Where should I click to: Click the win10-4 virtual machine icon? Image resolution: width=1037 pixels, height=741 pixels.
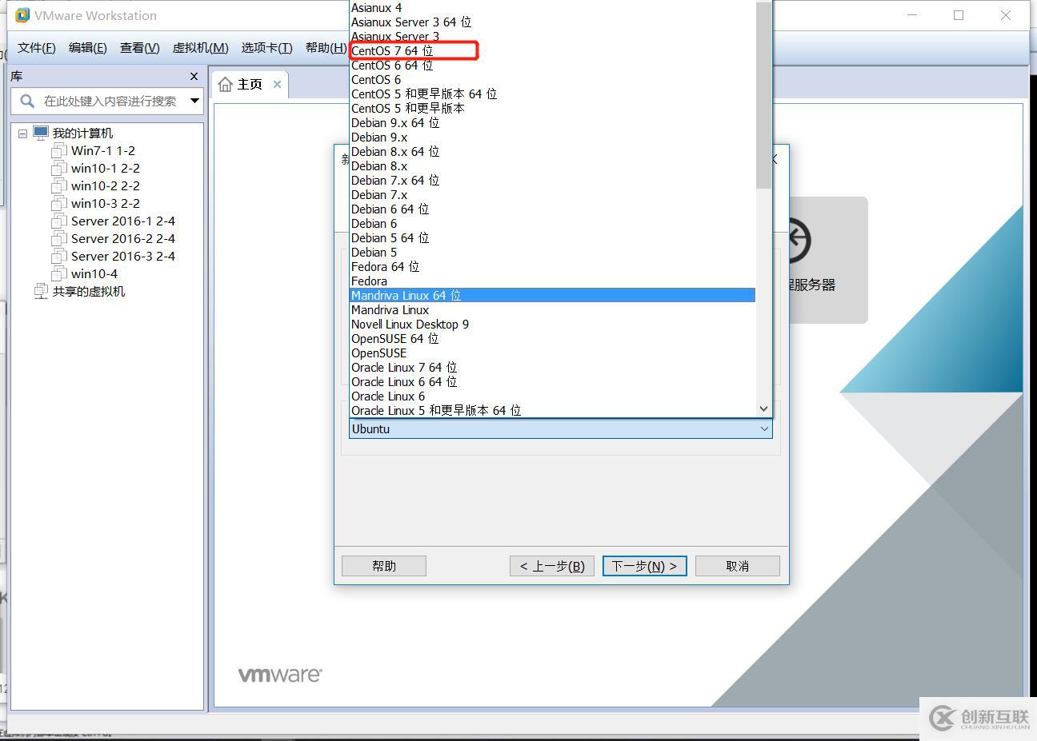(59, 273)
